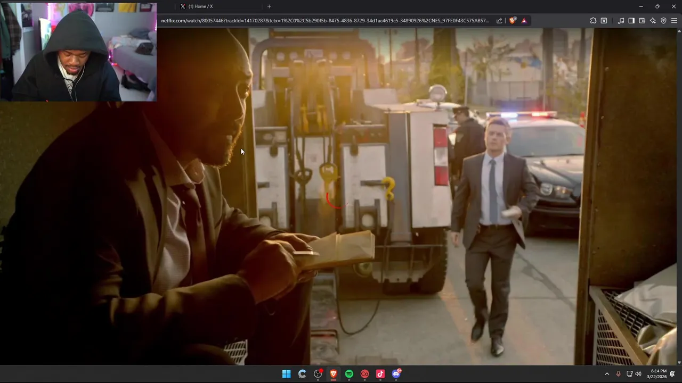Open the Windows Start menu
The image size is (682, 383).
click(286, 374)
